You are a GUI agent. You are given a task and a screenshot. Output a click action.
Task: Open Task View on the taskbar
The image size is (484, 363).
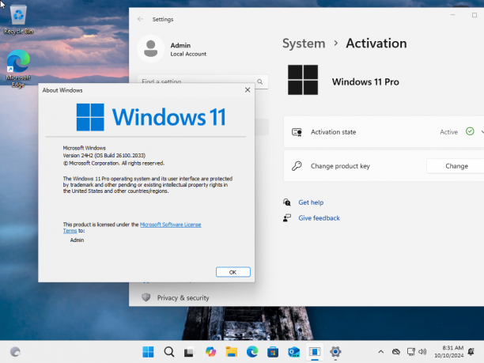pos(189,352)
